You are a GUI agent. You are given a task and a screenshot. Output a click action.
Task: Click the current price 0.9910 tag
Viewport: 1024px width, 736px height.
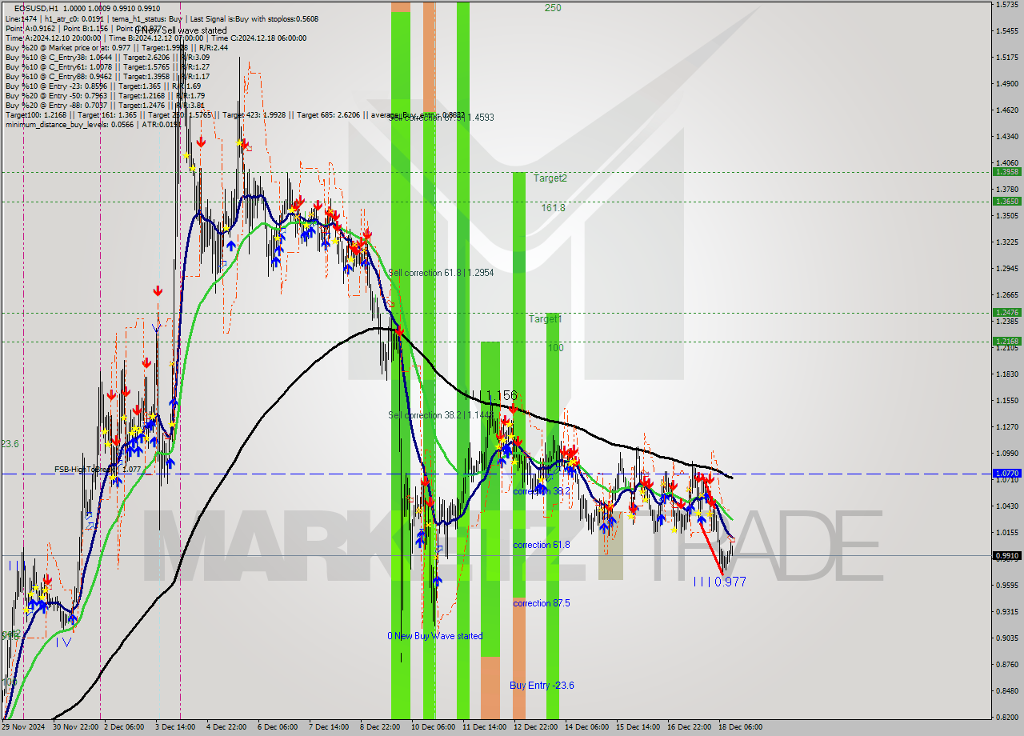(1006, 555)
